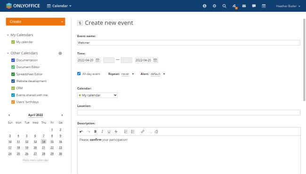Click the Location input field
This screenshot has height=174, width=306.
[x=188, y=113]
